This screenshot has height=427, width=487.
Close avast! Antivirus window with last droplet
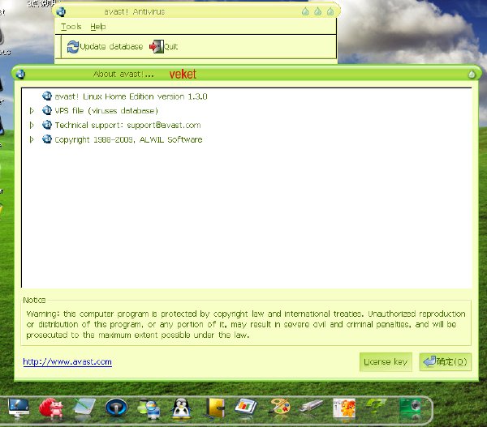tap(330, 12)
